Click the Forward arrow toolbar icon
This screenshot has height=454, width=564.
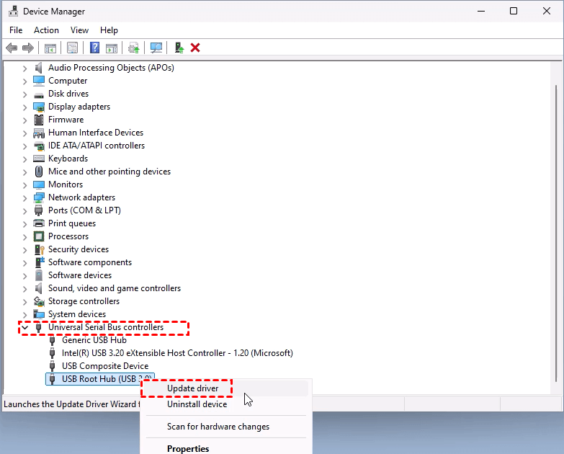click(28, 48)
